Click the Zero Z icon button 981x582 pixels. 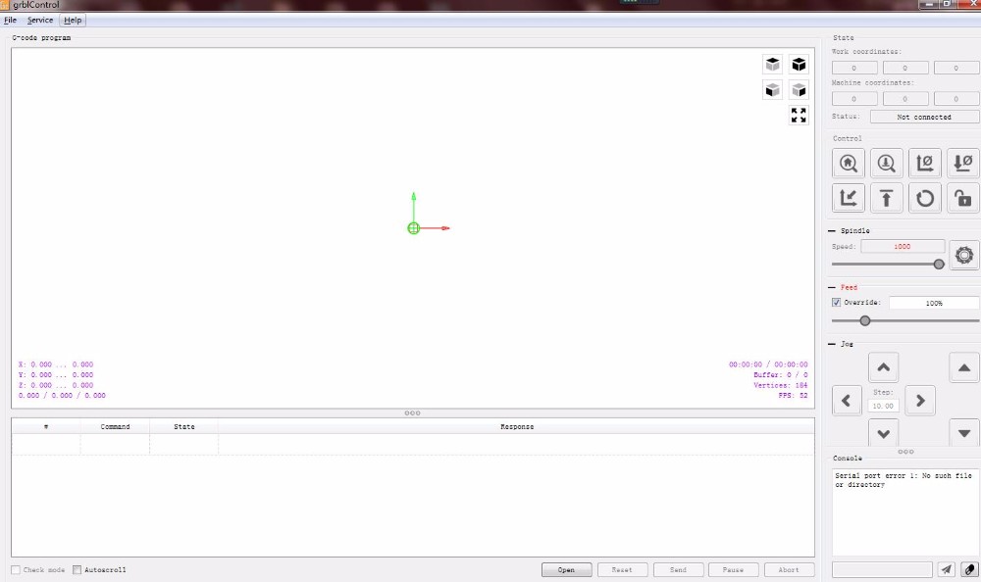coord(963,164)
